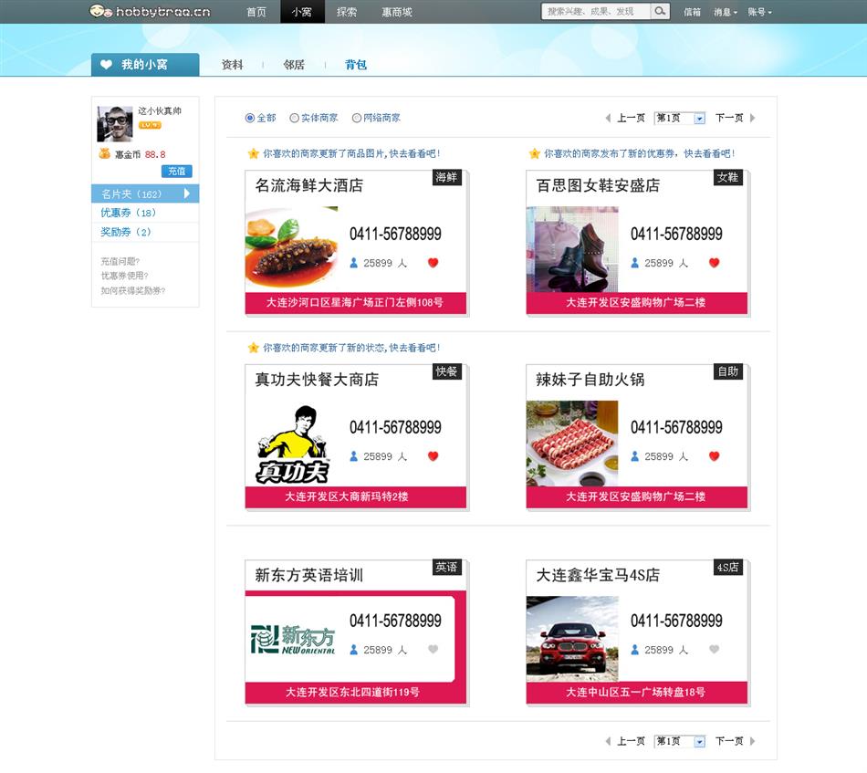Click the 这小伙真帅 username
The image size is (867, 773).
160,110
